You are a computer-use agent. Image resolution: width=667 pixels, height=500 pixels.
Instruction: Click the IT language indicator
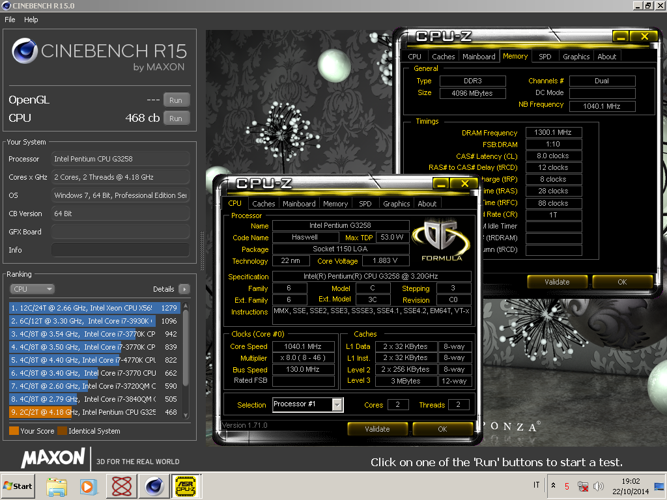537,485
